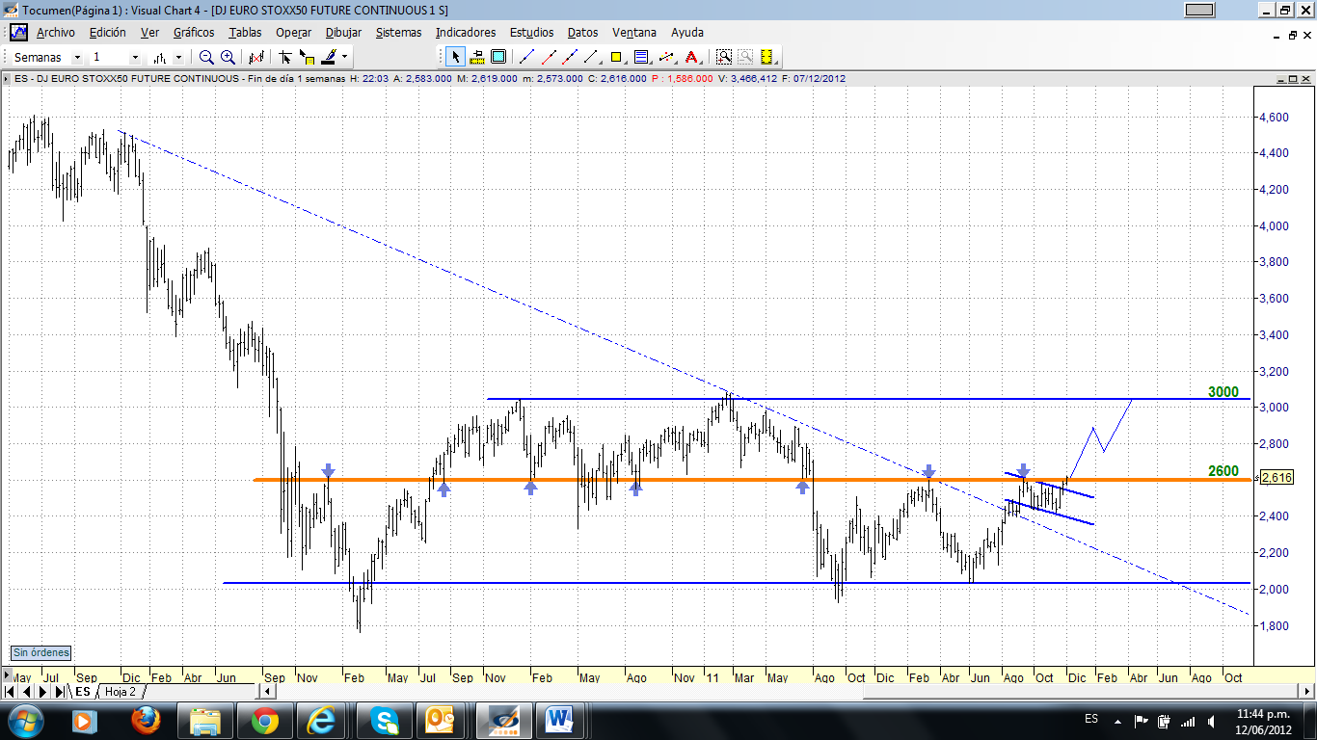Open the Semanas timeframe dropdown

coord(78,58)
